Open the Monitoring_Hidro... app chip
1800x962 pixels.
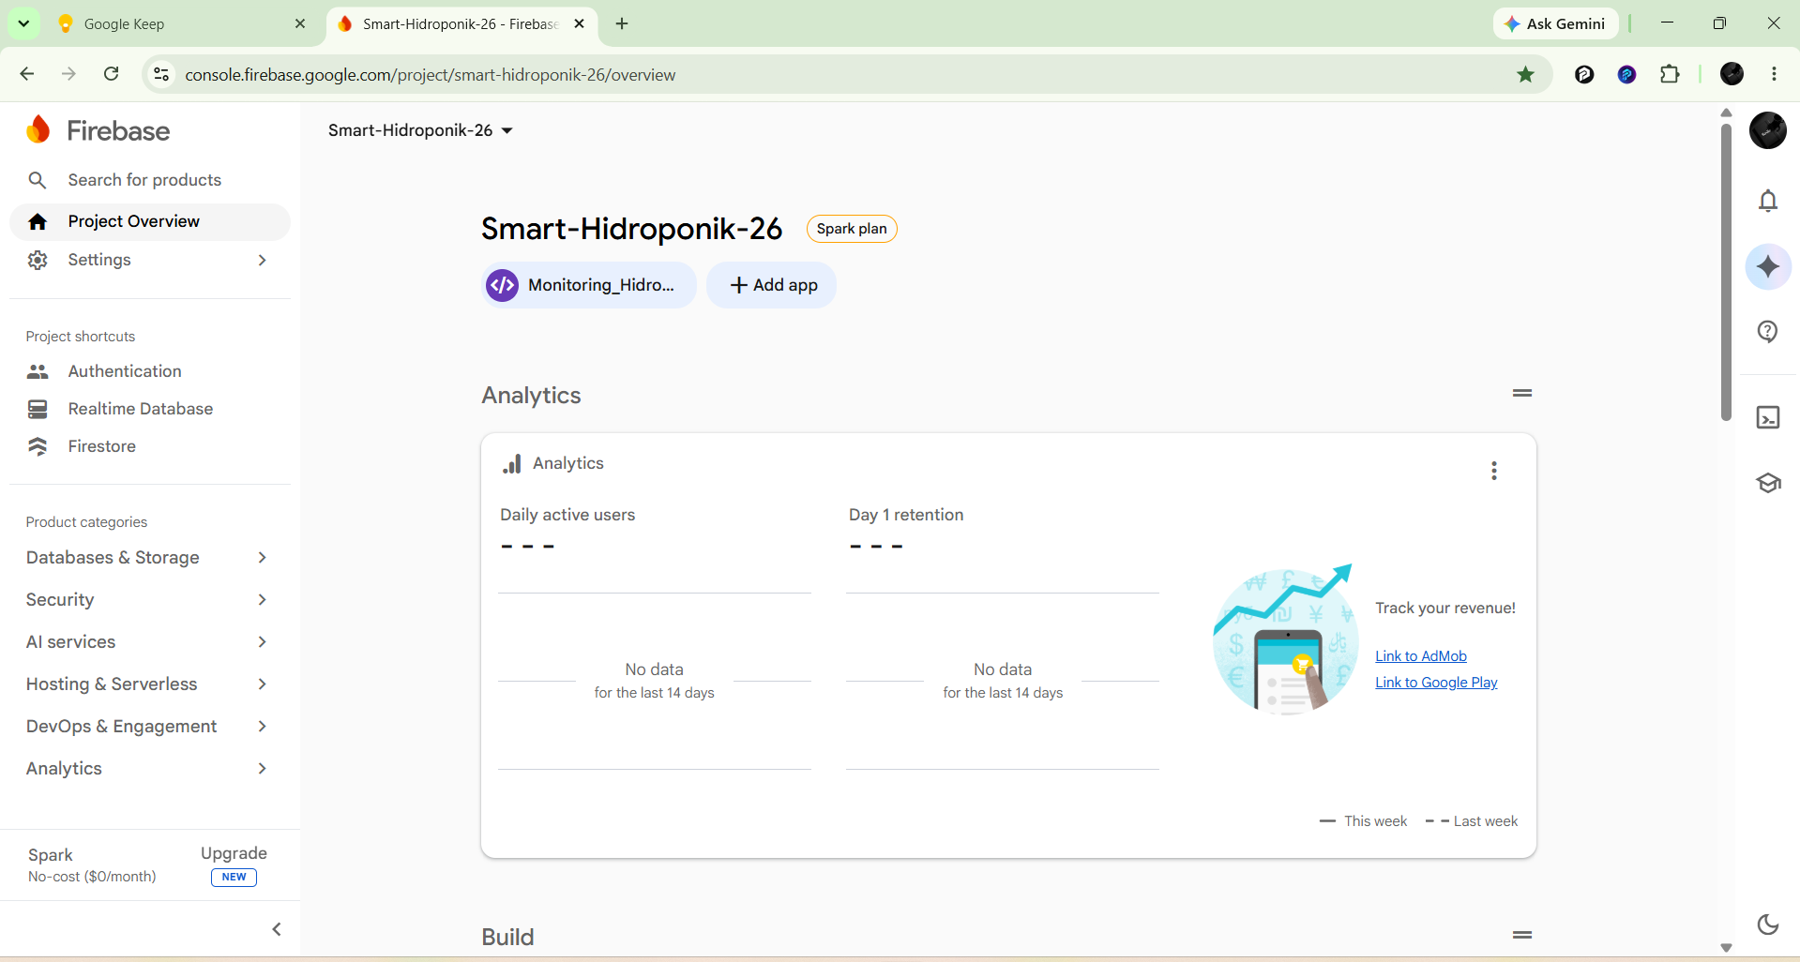(589, 285)
